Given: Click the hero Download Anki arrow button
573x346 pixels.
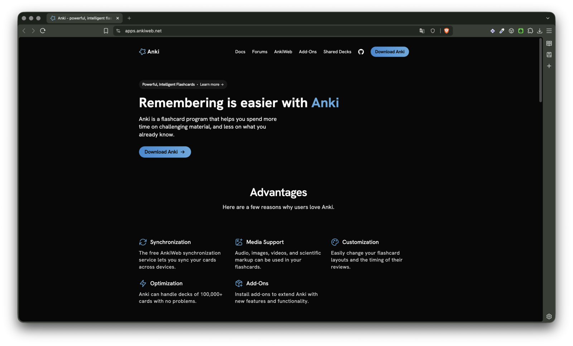Looking at the screenshot, I should pyautogui.click(x=165, y=152).
